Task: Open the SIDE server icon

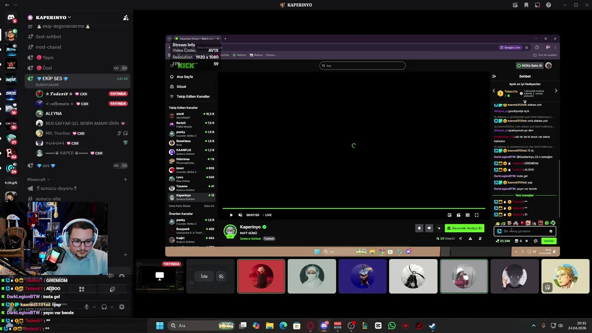Action: coord(11,93)
